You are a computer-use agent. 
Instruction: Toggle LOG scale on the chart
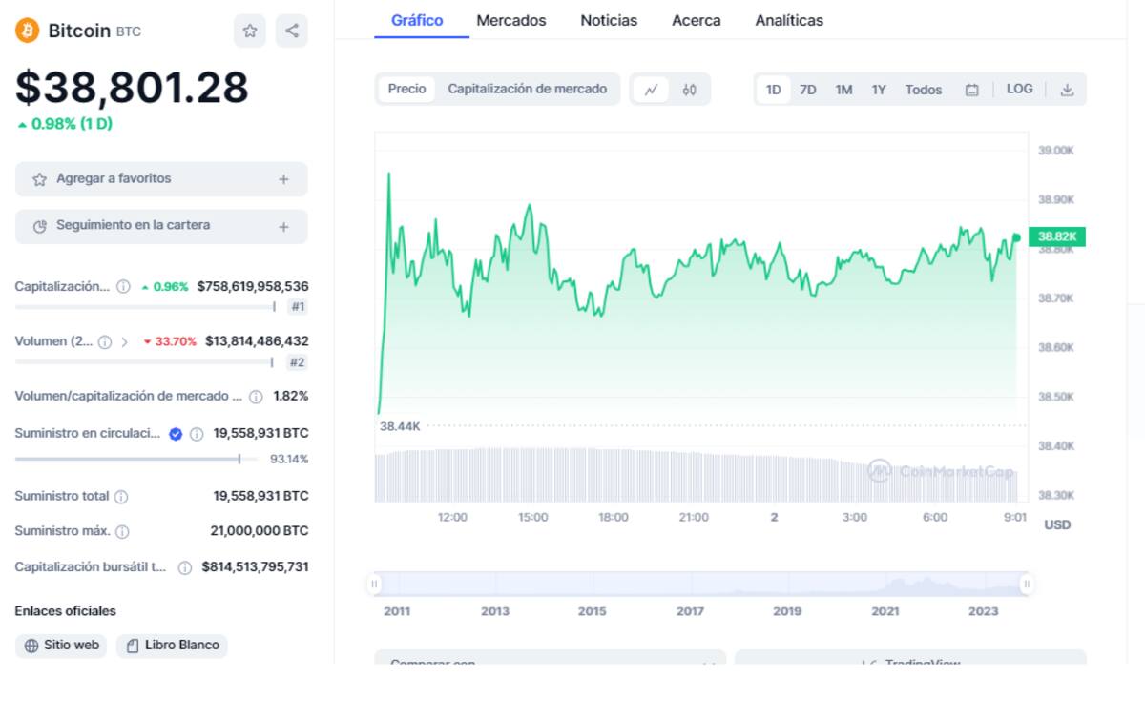tap(1019, 89)
